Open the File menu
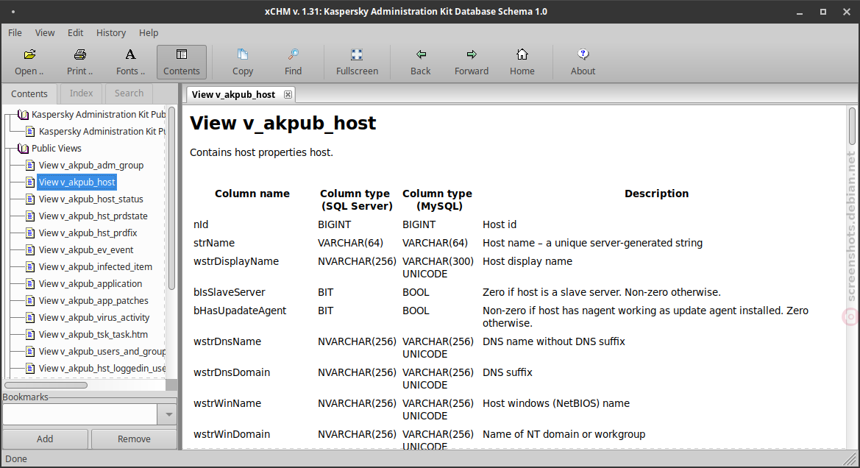Viewport: 860px width, 468px height. pos(15,33)
